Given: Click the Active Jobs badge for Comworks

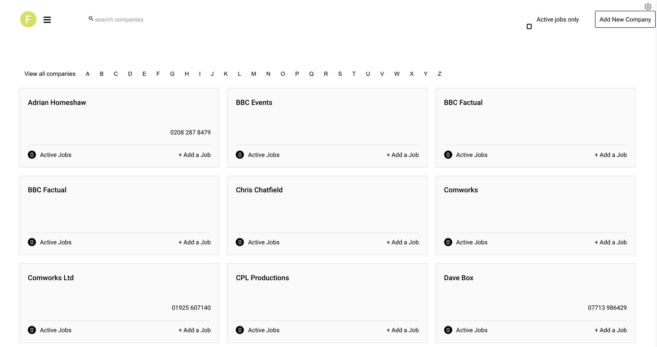Looking at the screenshot, I should coord(448,242).
